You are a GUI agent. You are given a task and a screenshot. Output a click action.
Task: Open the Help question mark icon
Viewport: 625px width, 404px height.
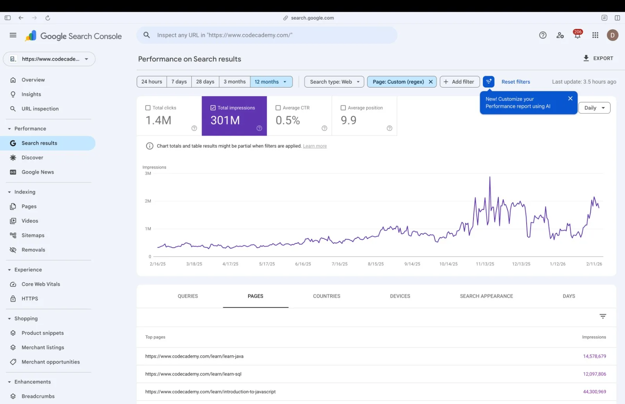coord(543,35)
